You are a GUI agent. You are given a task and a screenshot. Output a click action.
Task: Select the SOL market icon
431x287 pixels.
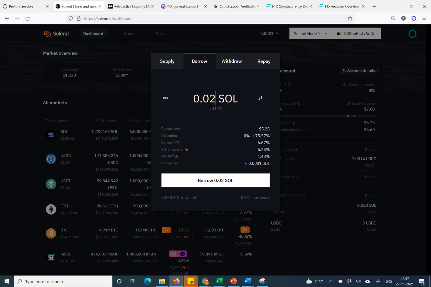click(51, 135)
